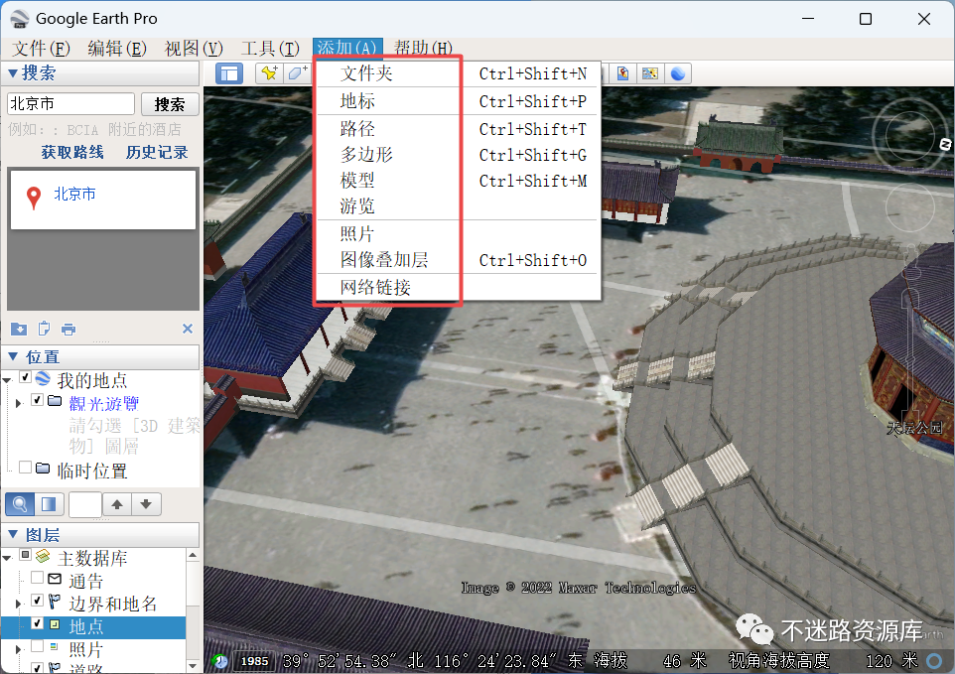
Task: Click the 搜索 search button
Action: click(x=170, y=104)
